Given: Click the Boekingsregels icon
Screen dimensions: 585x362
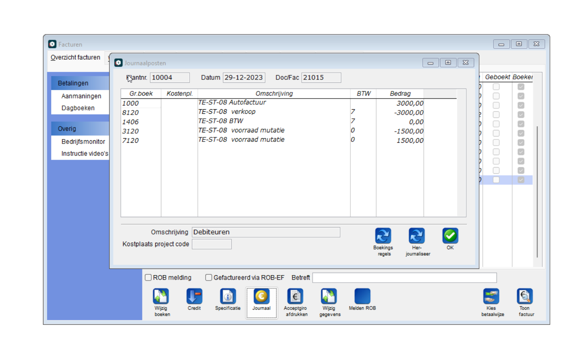Looking at the screenshot, I should pyautogui.click(x=383, y=236).
